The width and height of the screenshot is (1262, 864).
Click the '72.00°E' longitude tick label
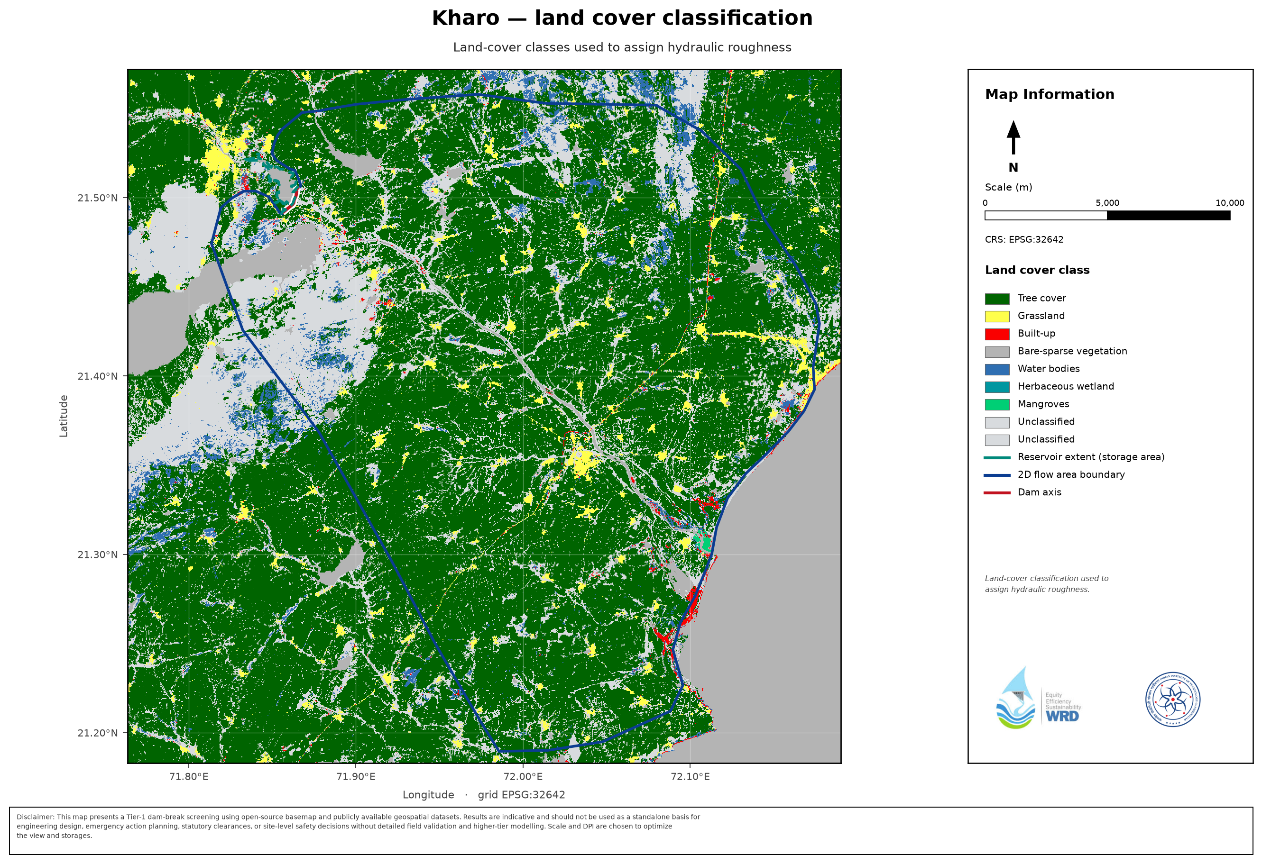click(x=524, y=777)
